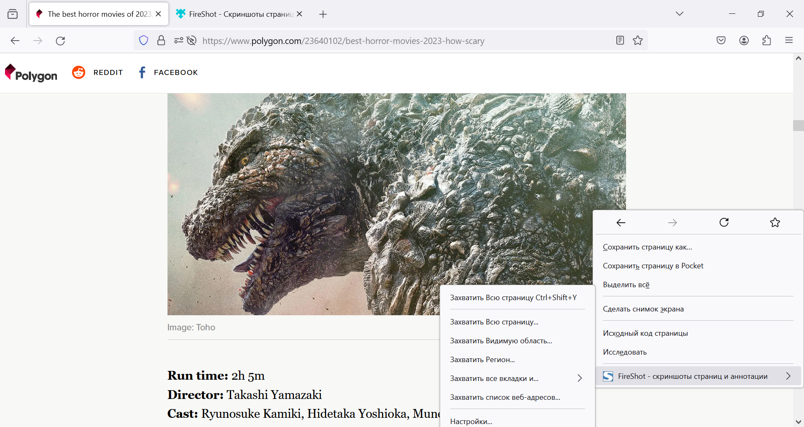Open the tracking protection shield icon

[x=144, y=41]
